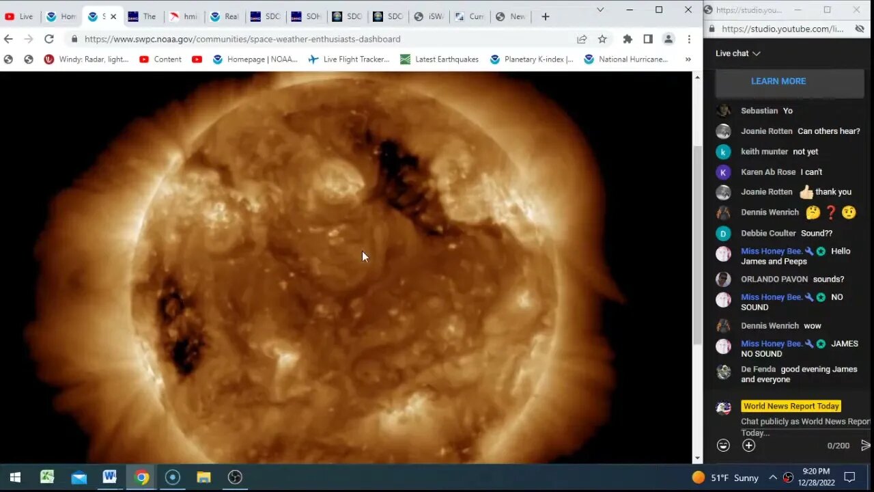Open the weather widget 51°F Sunny
The height and width of the screenshot is (492, 874).
click(725, 478)
